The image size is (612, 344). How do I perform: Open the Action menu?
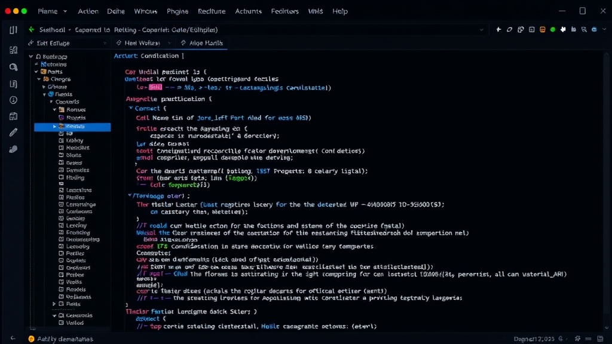[x=88, y=11]
